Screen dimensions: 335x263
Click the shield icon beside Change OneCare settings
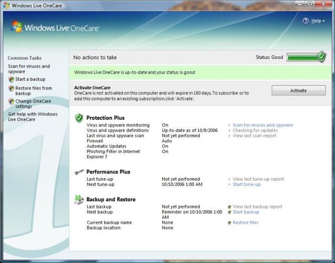coord(11,102)
